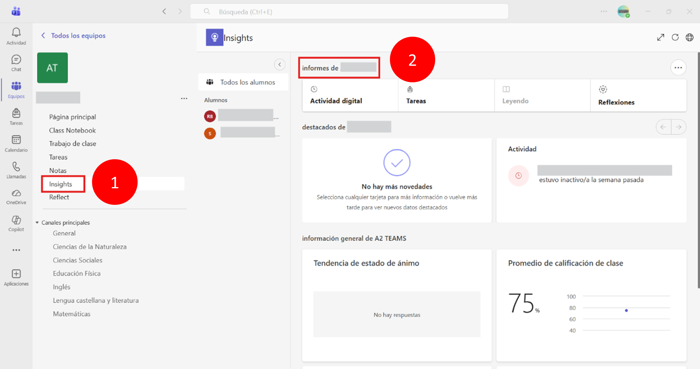
Task: Launch Copilot from the rail
Action: pos(16,224)
